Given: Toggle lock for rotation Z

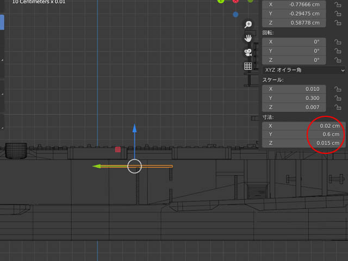Looking at the screenshot, I should point(338,60).
